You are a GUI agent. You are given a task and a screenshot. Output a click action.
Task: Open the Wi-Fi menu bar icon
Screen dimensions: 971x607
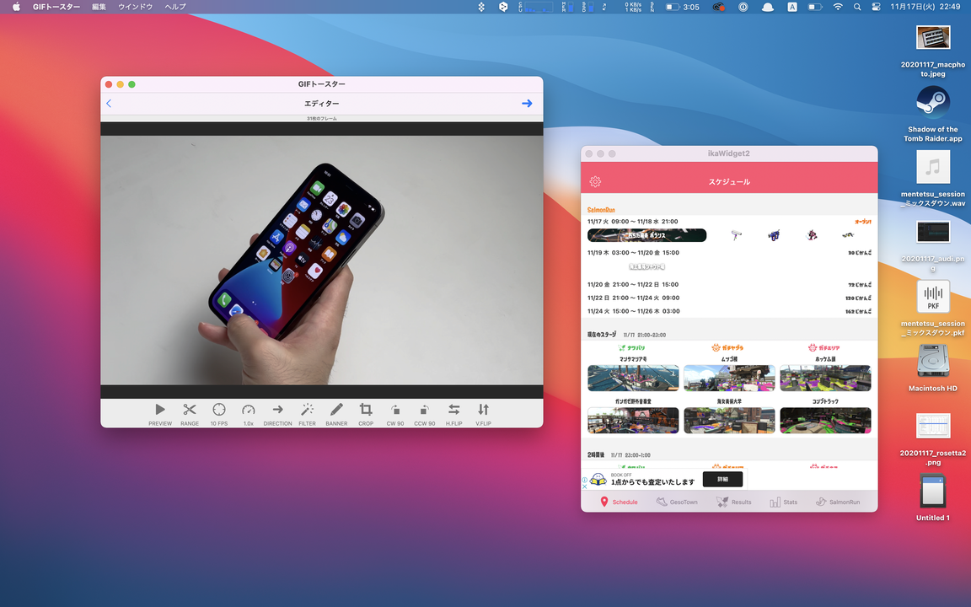pyautogui.click(x=838, y=7)
